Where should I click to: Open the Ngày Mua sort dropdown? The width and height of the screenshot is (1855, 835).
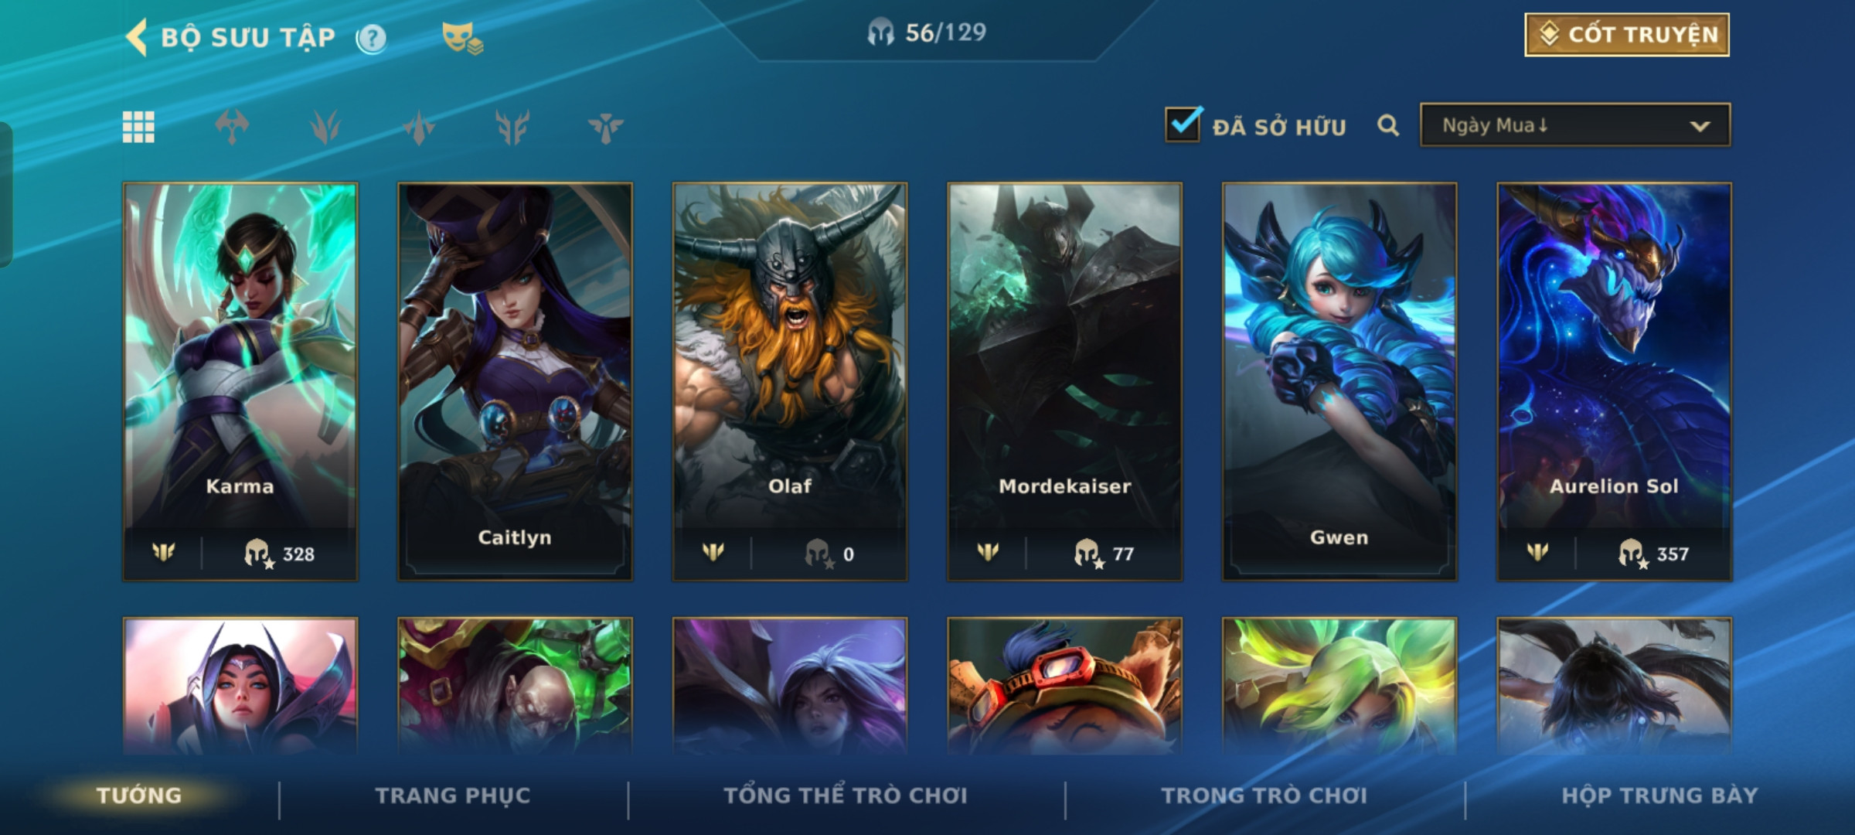[x=1575, y=125]
